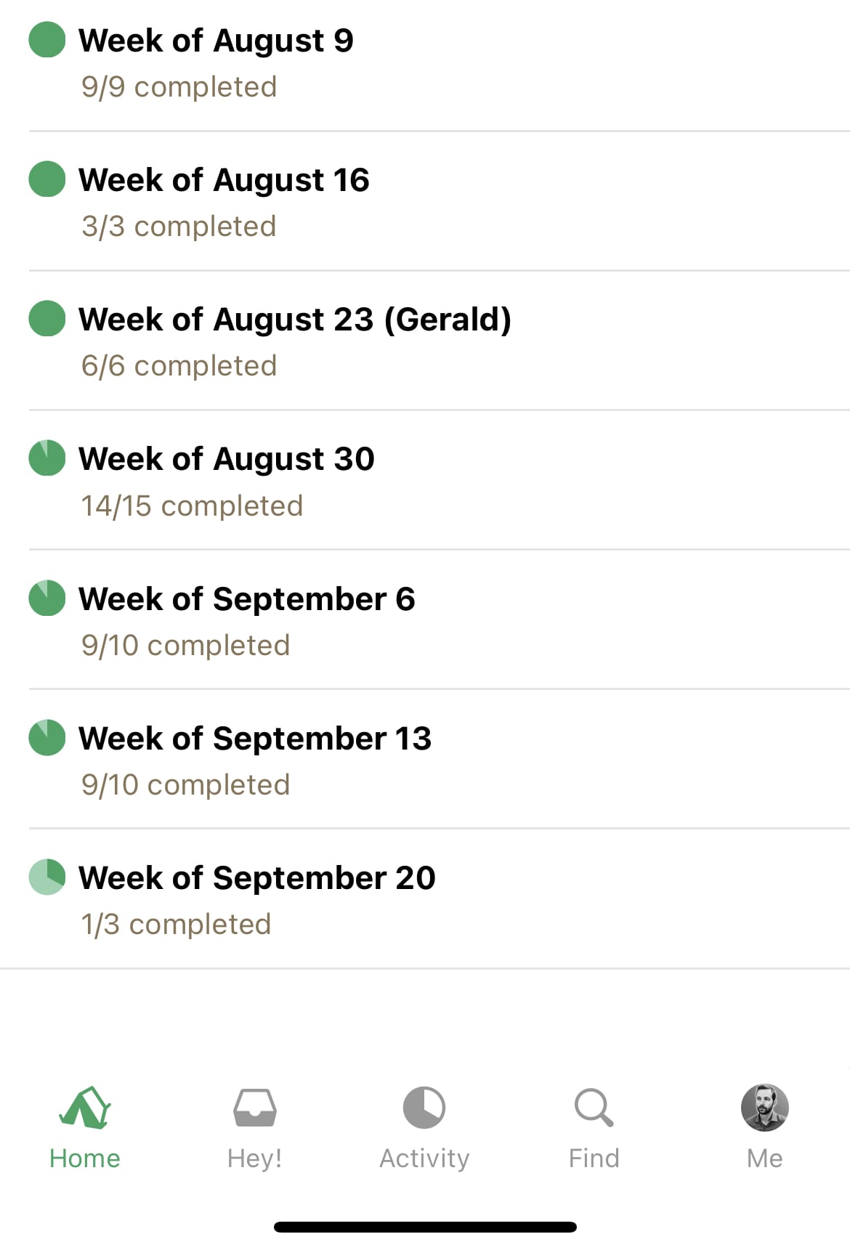Click progress pie for Week of August 16
Image resolution: width=850 pixels, height=1250 pixels.
47,179
